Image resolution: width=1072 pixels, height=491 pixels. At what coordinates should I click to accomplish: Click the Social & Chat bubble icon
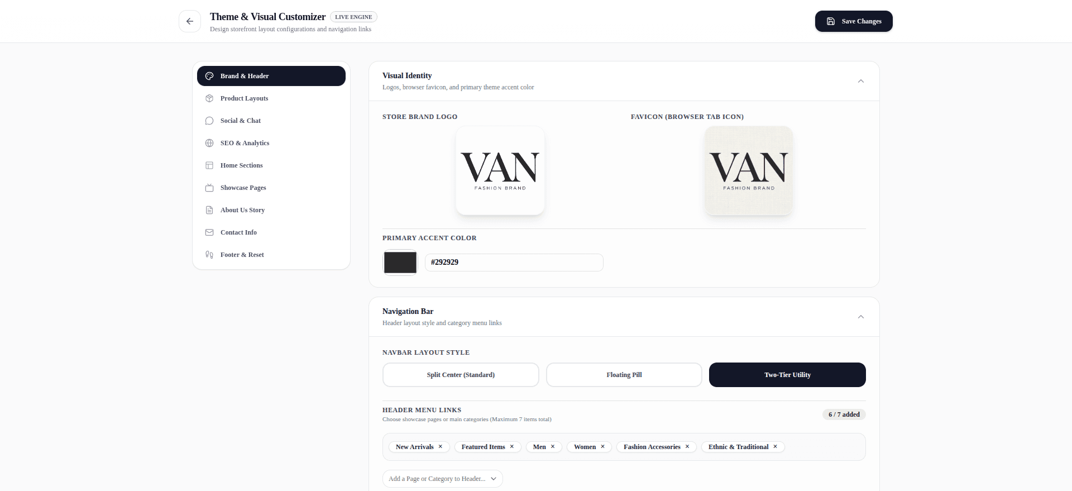[209, 121]
